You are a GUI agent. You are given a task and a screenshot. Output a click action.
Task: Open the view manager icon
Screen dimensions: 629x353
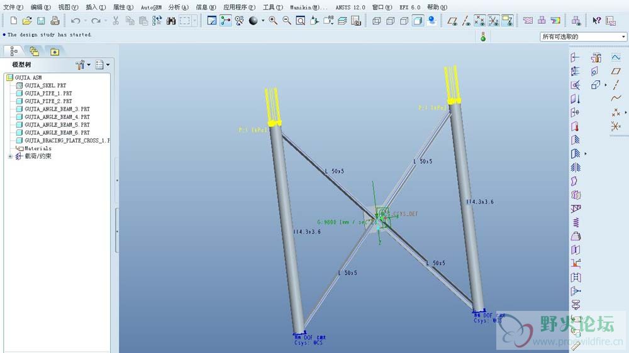[356, 21]
